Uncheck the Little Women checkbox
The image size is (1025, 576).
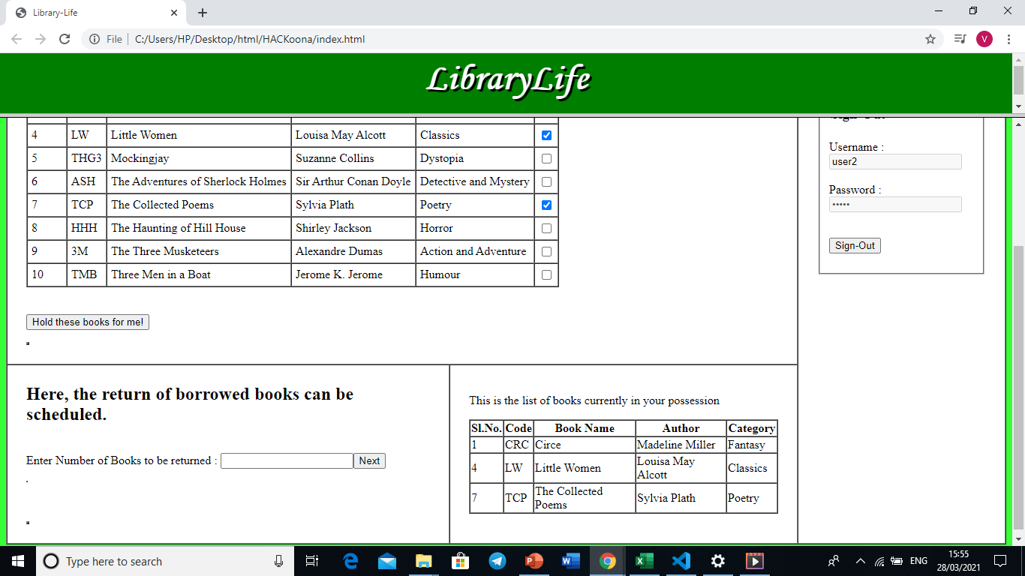(x=546, y=135)
